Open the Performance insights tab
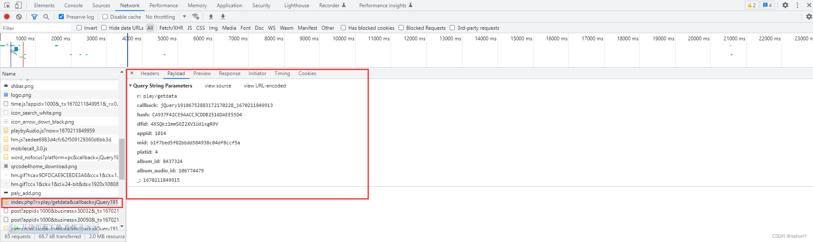This screenshot has width=813, height=242. pos(386,5)
